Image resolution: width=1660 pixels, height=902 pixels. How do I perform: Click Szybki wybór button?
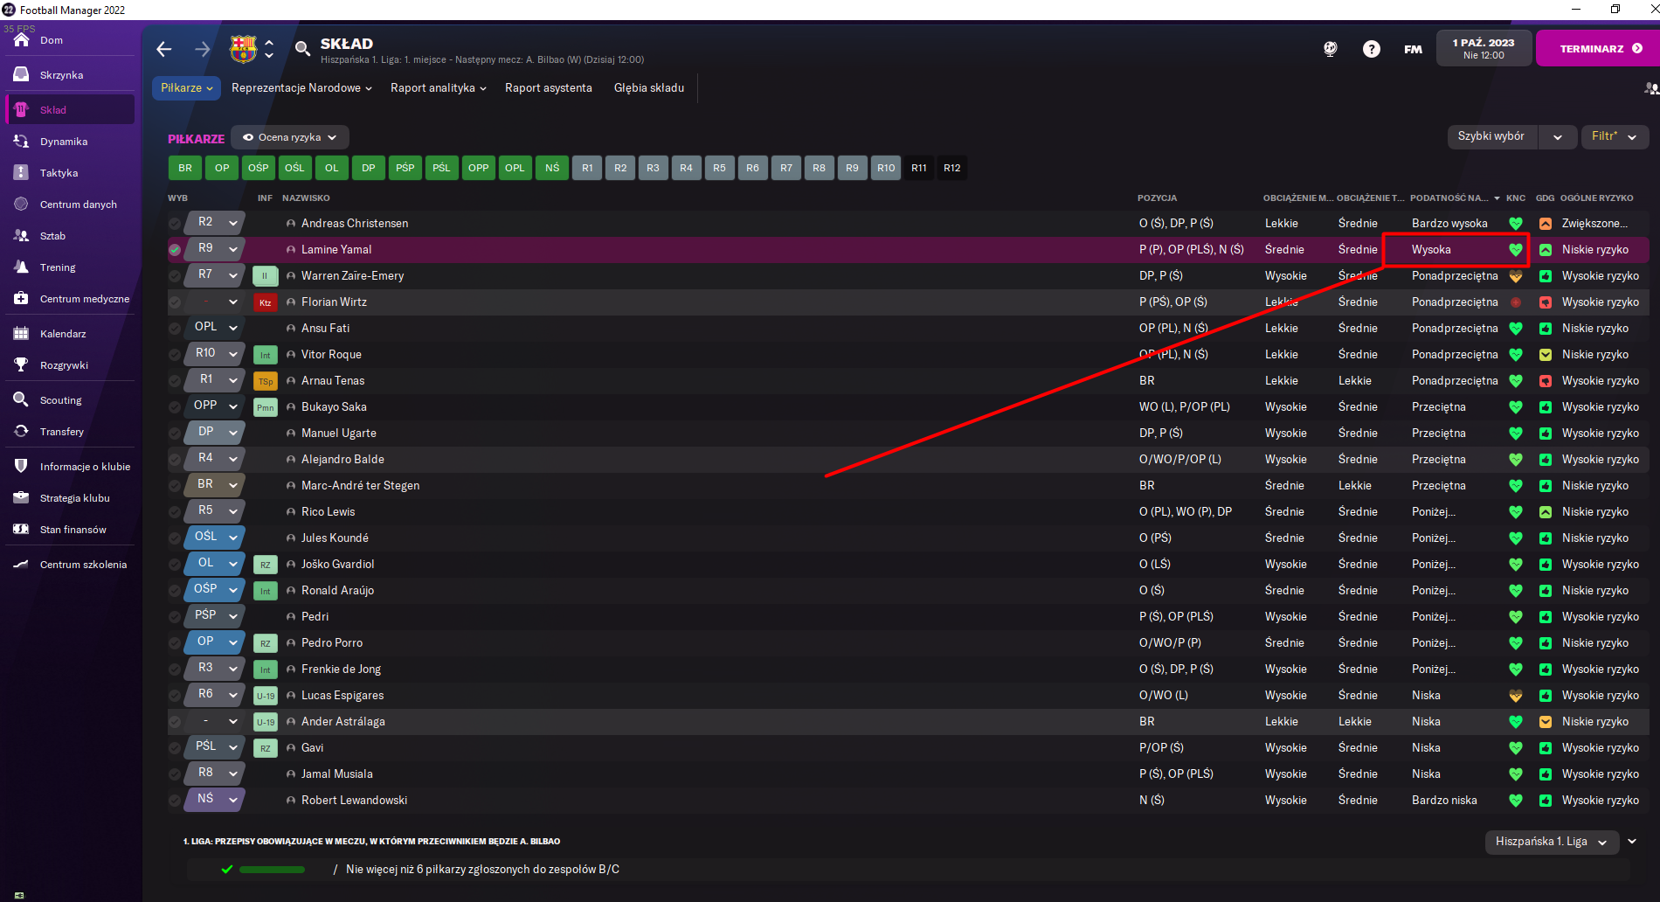[1491, 136]
